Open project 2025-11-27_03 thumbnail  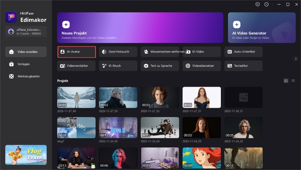coord(118,98)
